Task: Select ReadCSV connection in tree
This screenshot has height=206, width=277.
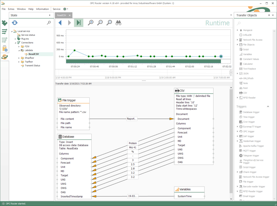Action: pyautogui.click(x=34, y=54)
